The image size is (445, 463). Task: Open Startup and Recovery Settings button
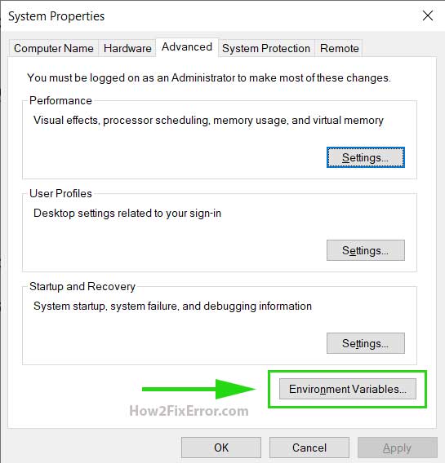pyautogui.click(x=366, y=343)
